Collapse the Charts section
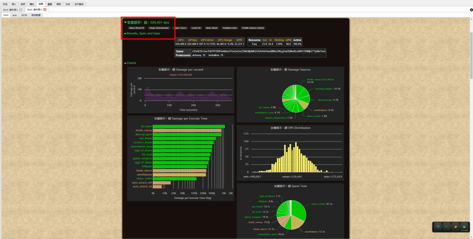This screenshot has height=239, width=473. (125, 63)
